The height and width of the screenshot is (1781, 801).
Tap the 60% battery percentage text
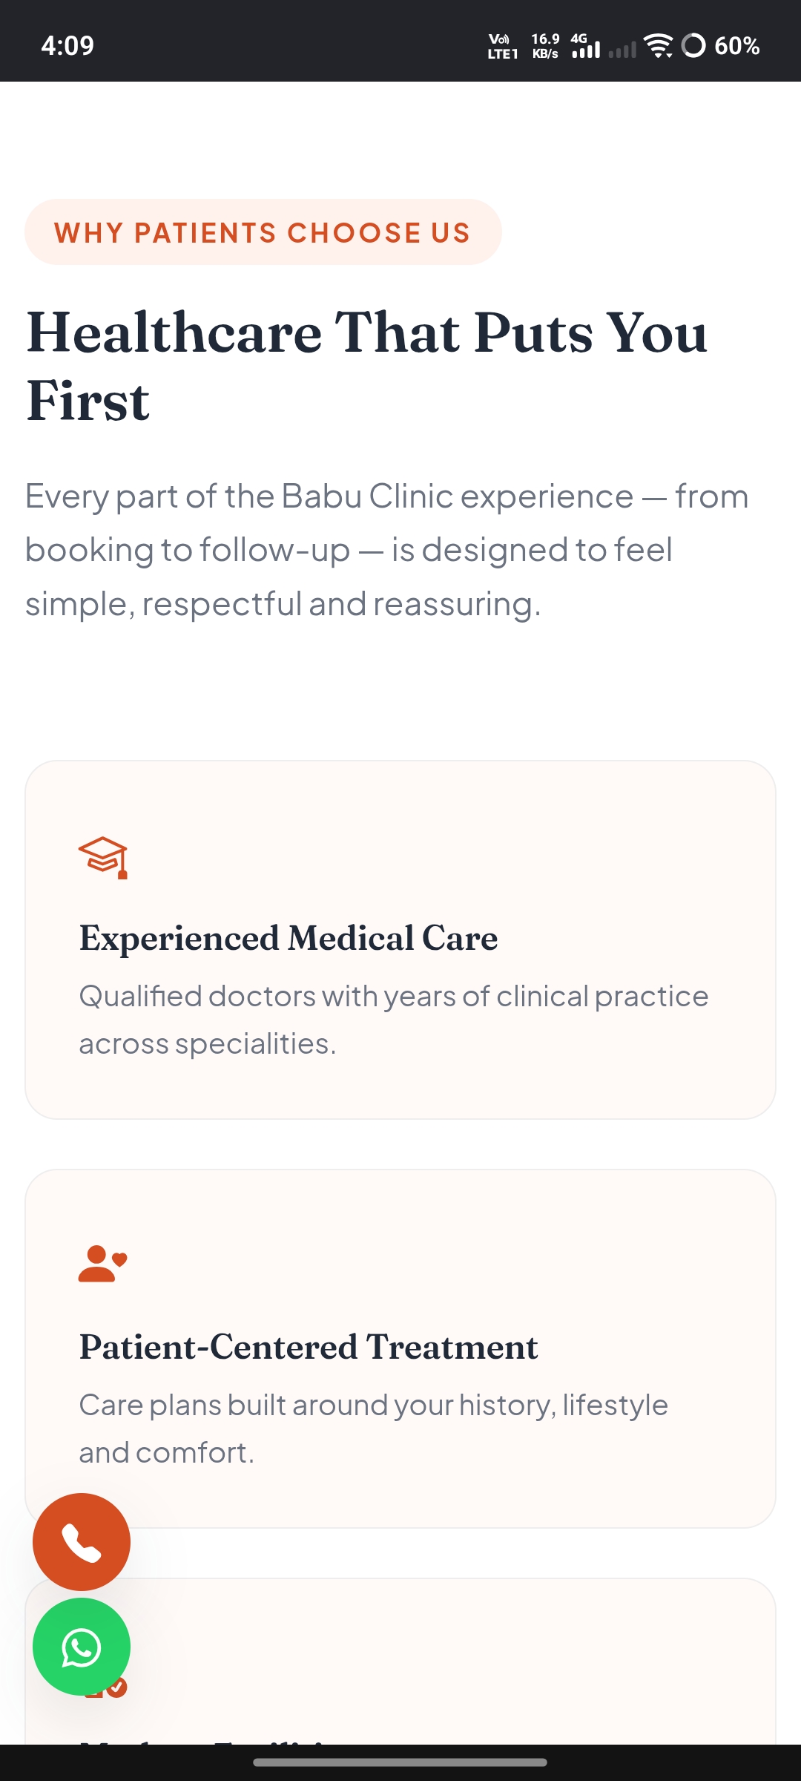[x=737, y=46]
